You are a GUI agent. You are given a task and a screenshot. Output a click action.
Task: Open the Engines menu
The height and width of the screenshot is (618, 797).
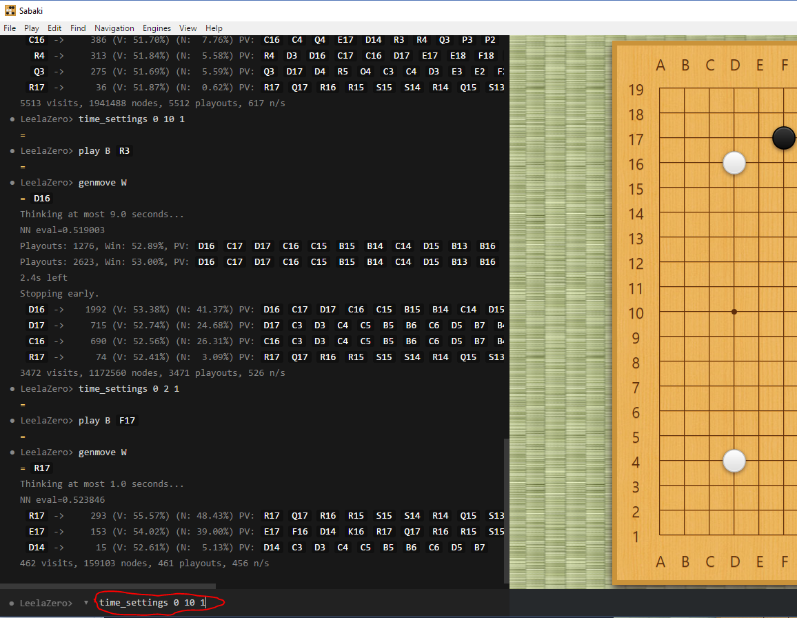tap(157, 28)
